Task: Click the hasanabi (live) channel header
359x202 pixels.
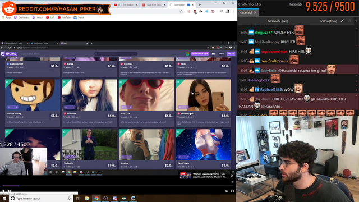Action: [278, 21]
